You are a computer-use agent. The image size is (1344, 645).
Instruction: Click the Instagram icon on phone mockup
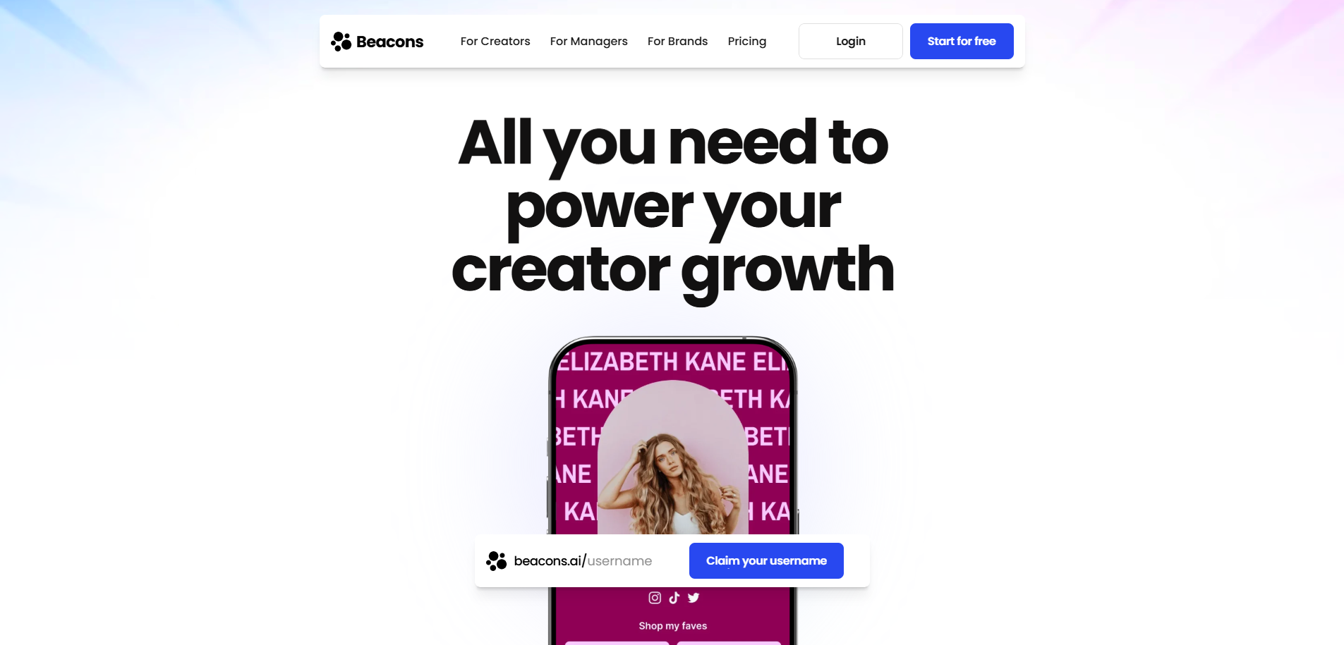click(655, 598)
